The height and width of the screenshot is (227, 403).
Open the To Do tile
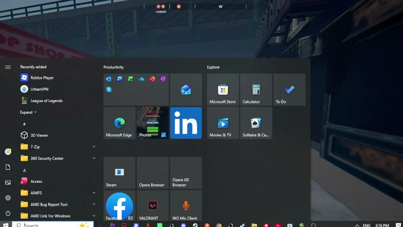coord(289,90)
